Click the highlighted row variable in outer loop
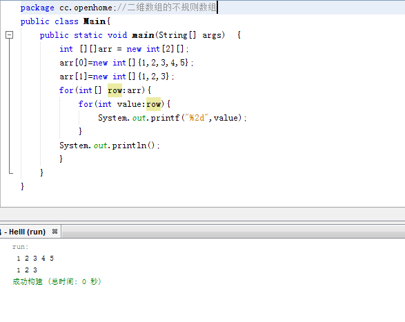 [x=115, y=90]
